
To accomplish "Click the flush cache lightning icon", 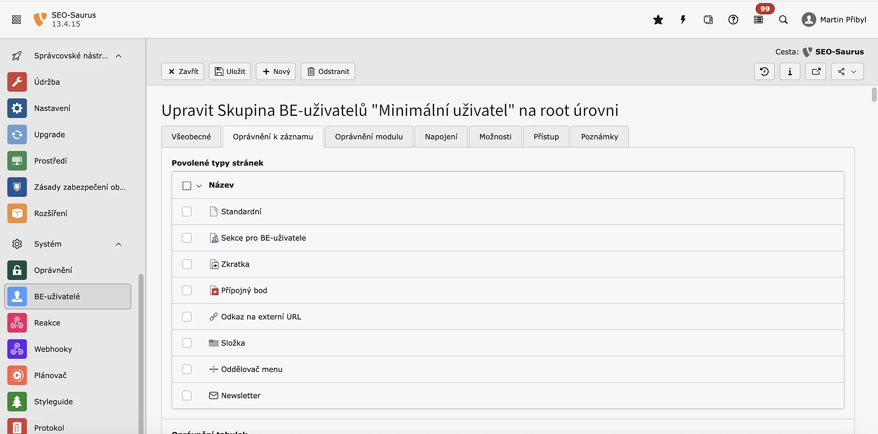I will click(683, 20).
